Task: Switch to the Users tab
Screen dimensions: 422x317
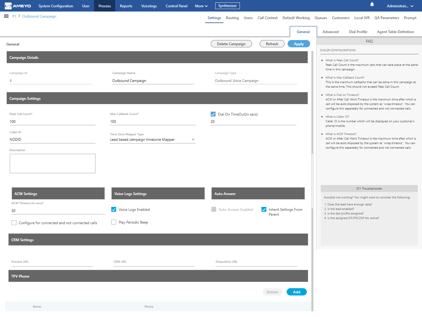Action: 248,18
